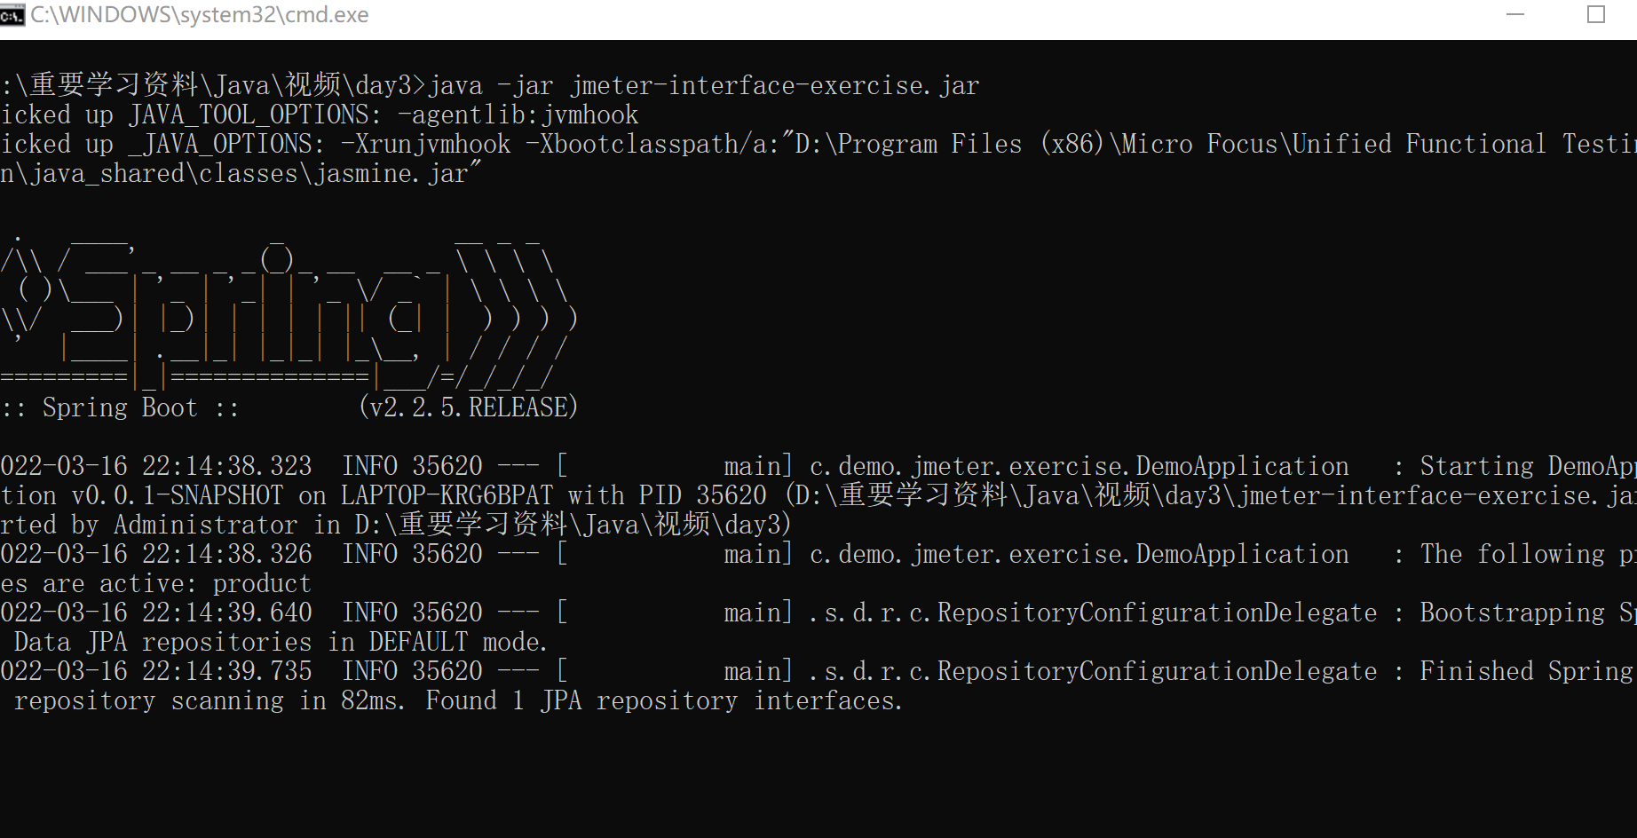Viewport: 1637px width, 838px height.
Task: Click the ':: Spring Boot ::' label
Action: click(x=120, y=407)
